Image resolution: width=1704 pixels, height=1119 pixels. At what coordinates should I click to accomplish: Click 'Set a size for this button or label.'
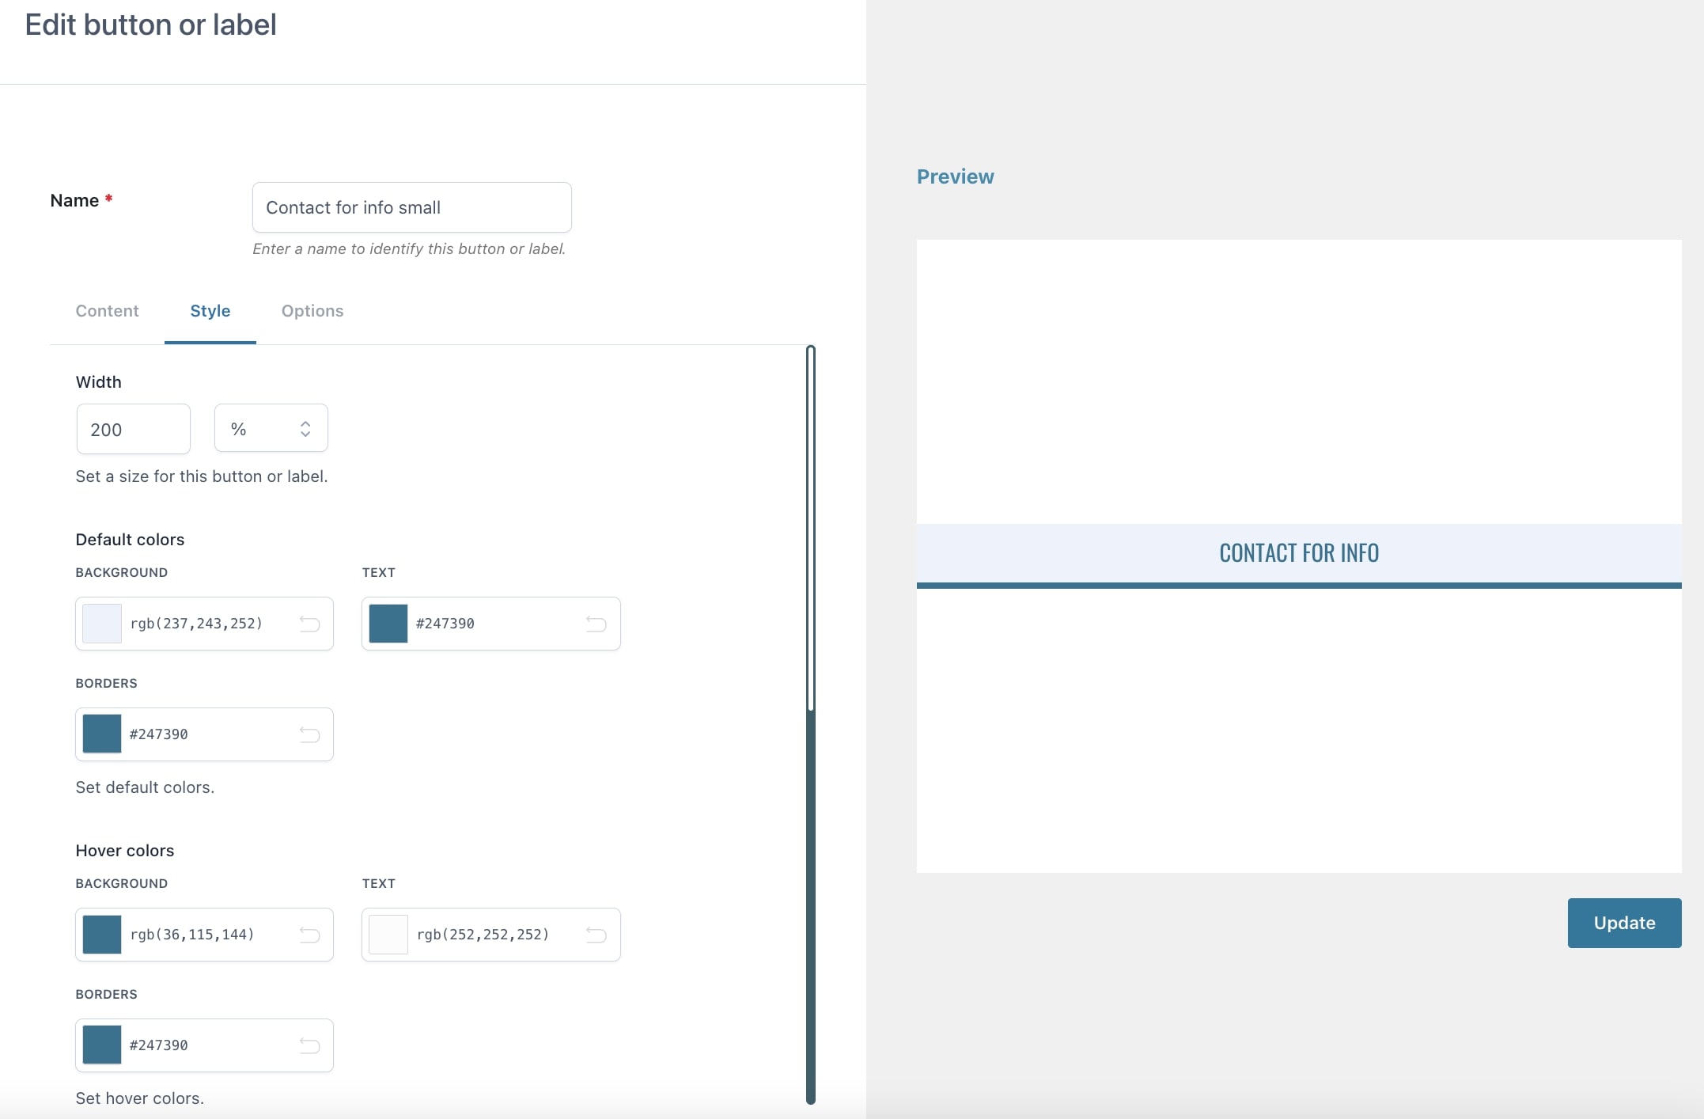pos(202,476)
